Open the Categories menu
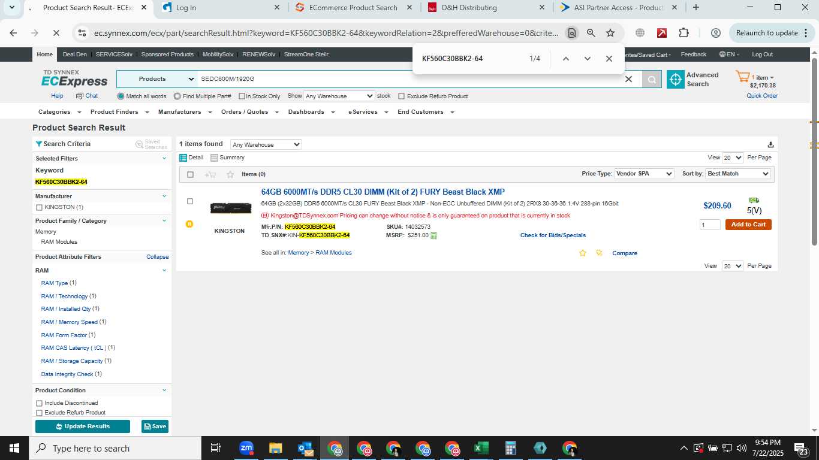Screen dimensions: 819x460 click(x=58, y=112)
